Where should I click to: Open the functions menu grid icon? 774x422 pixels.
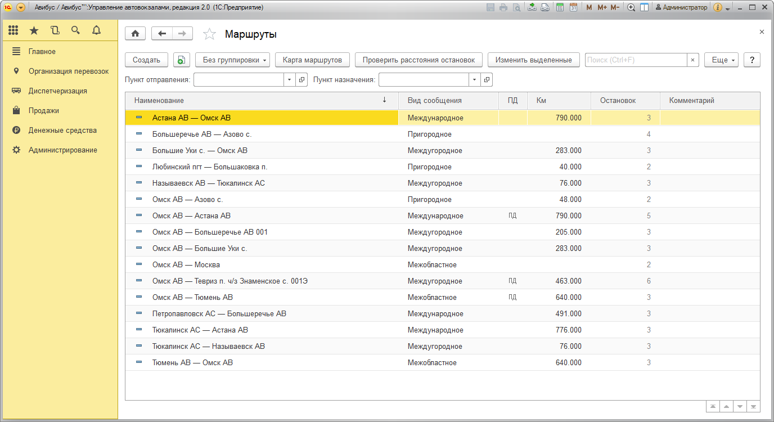[13, 31]
